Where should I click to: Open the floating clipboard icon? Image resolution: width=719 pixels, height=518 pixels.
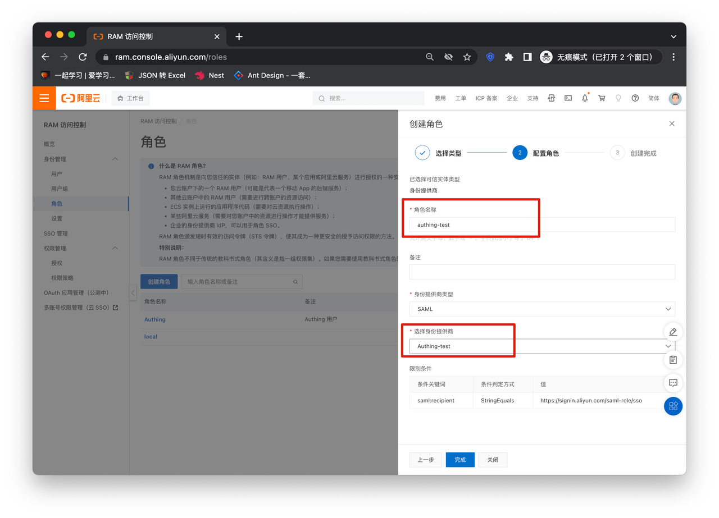click(x=673, y=359)
